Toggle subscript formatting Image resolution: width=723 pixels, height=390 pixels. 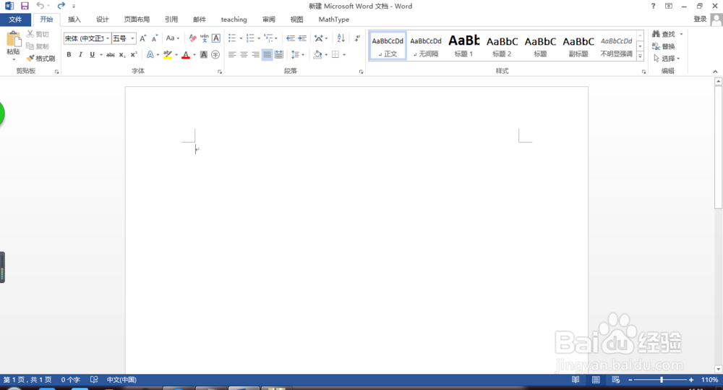click(x=122, y=54)
